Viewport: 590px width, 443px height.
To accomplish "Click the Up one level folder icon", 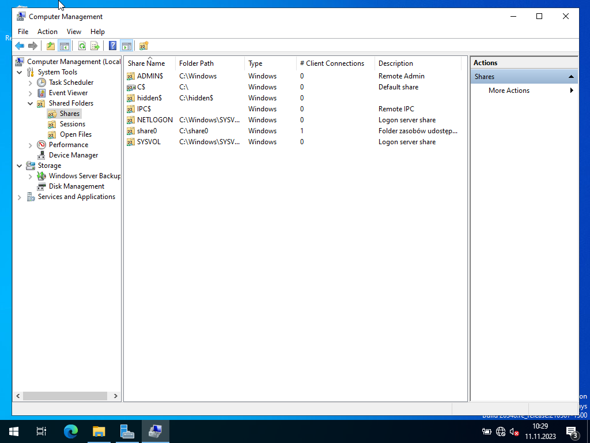I will (51, 46).
